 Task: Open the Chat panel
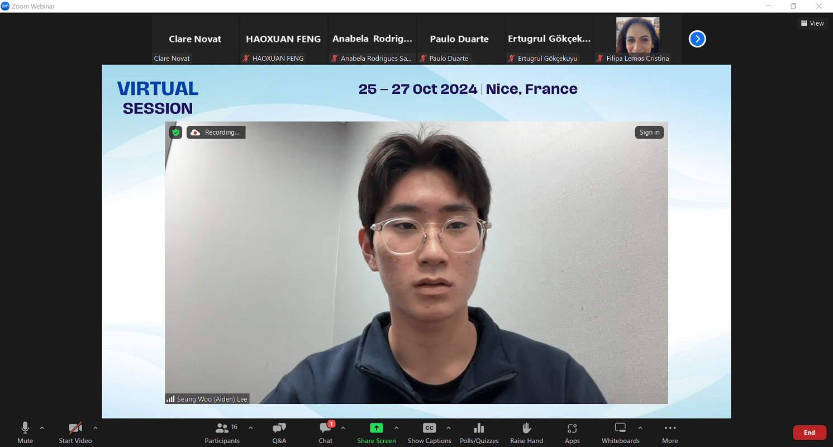[325, 432]
